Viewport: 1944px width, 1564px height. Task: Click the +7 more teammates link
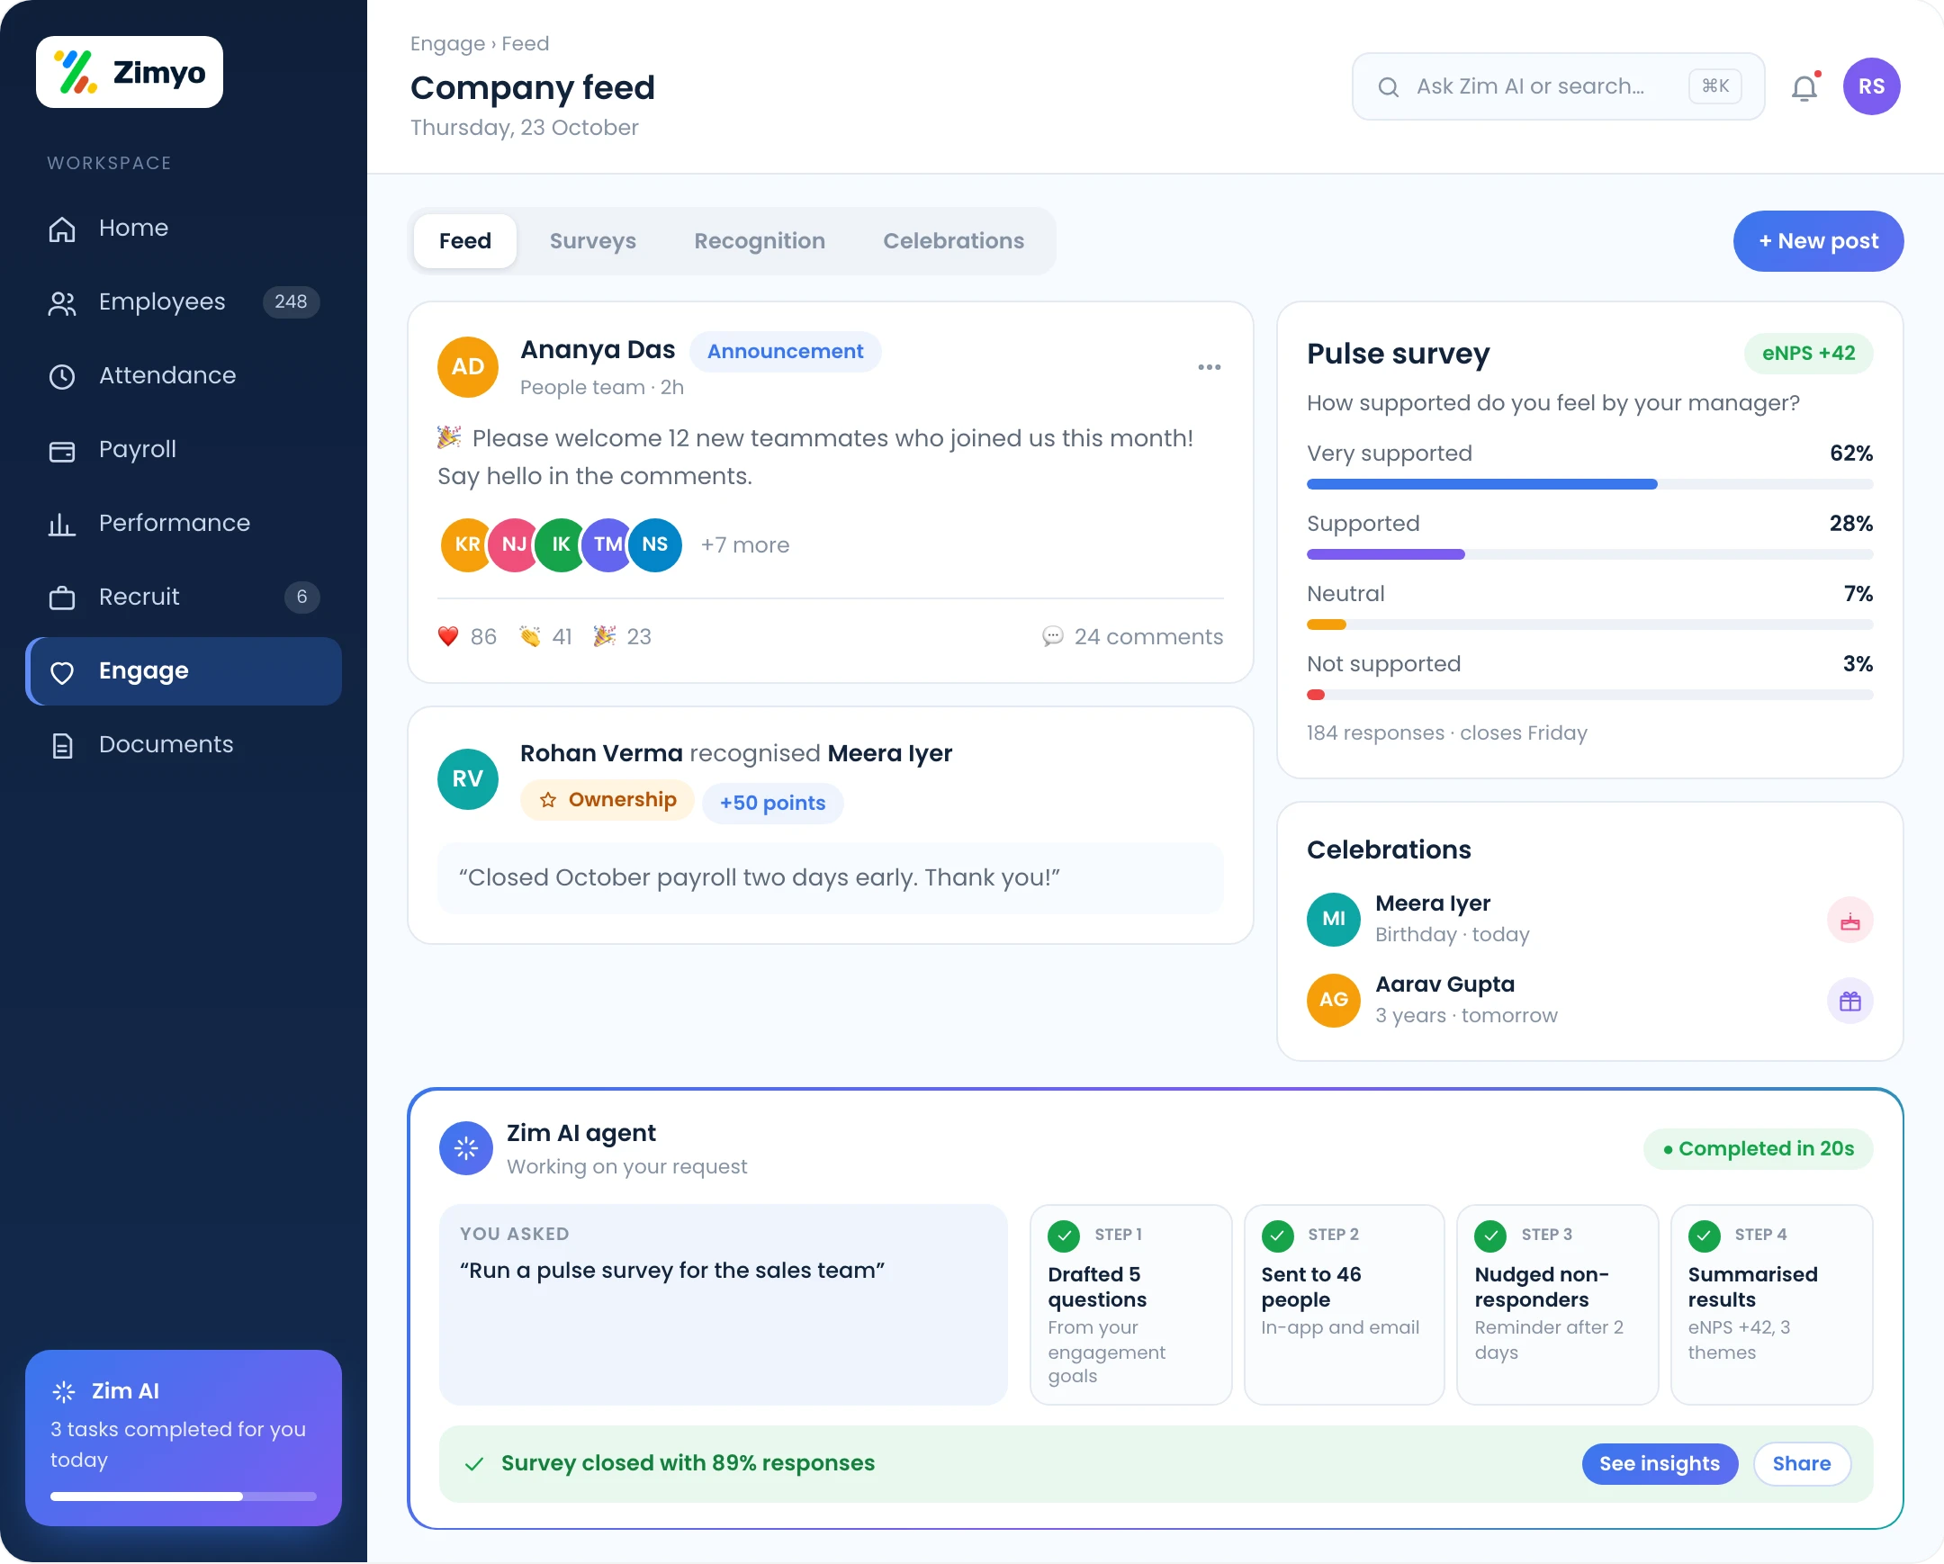[746, 545]
